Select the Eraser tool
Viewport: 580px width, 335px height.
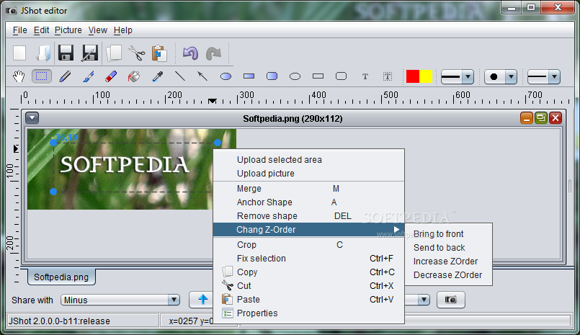pos(111,76)
